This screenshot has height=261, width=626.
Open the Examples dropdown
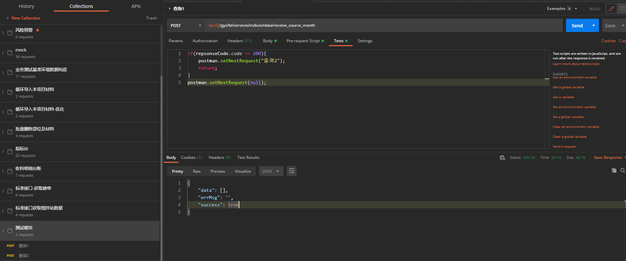pyautogui.click(x=562, y=9)
